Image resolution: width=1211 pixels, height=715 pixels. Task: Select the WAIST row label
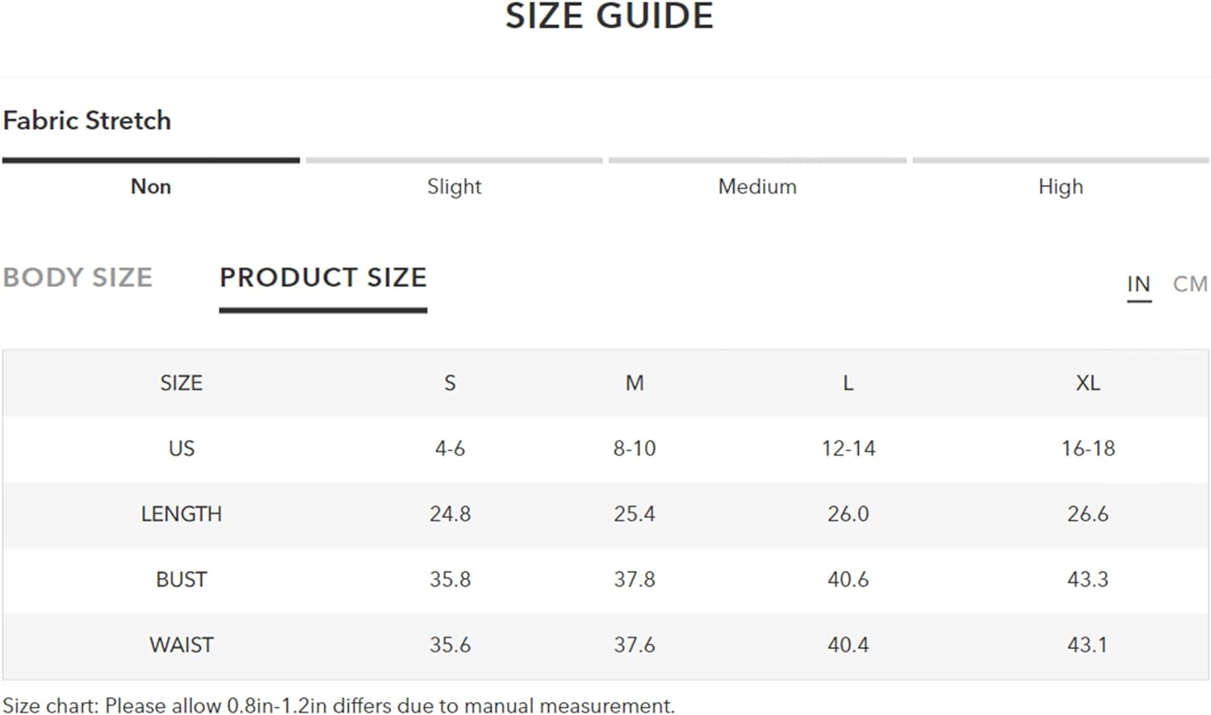(x=182, y=645)
